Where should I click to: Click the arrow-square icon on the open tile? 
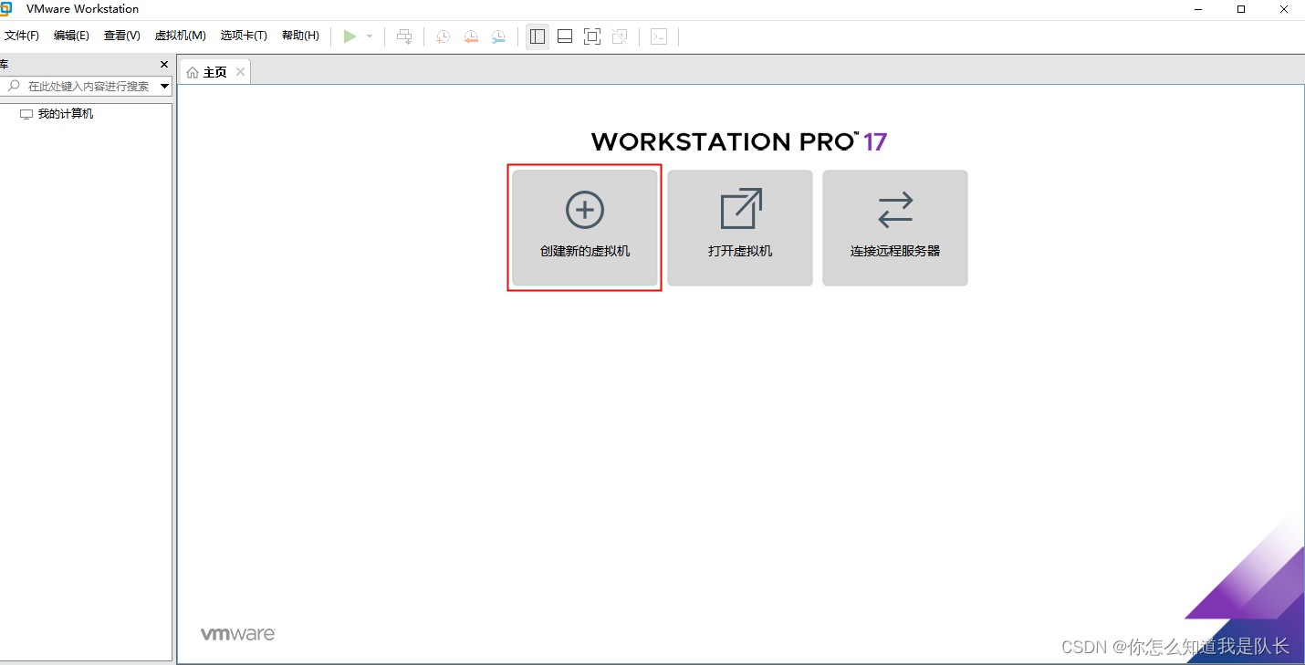741,209
